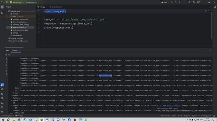Image resolution: width=217 pixels, height=122 pixels.
Task: Open the Problems tool window icon
Action: click(2, 107)
